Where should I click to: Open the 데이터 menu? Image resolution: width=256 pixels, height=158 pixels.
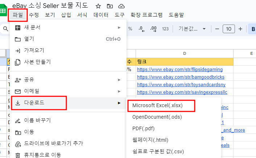tap(101, 15)
